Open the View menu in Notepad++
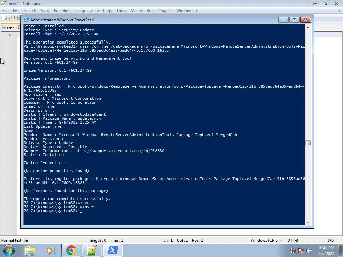The width and height of the screenshot is (343, 257). point(45,11)
